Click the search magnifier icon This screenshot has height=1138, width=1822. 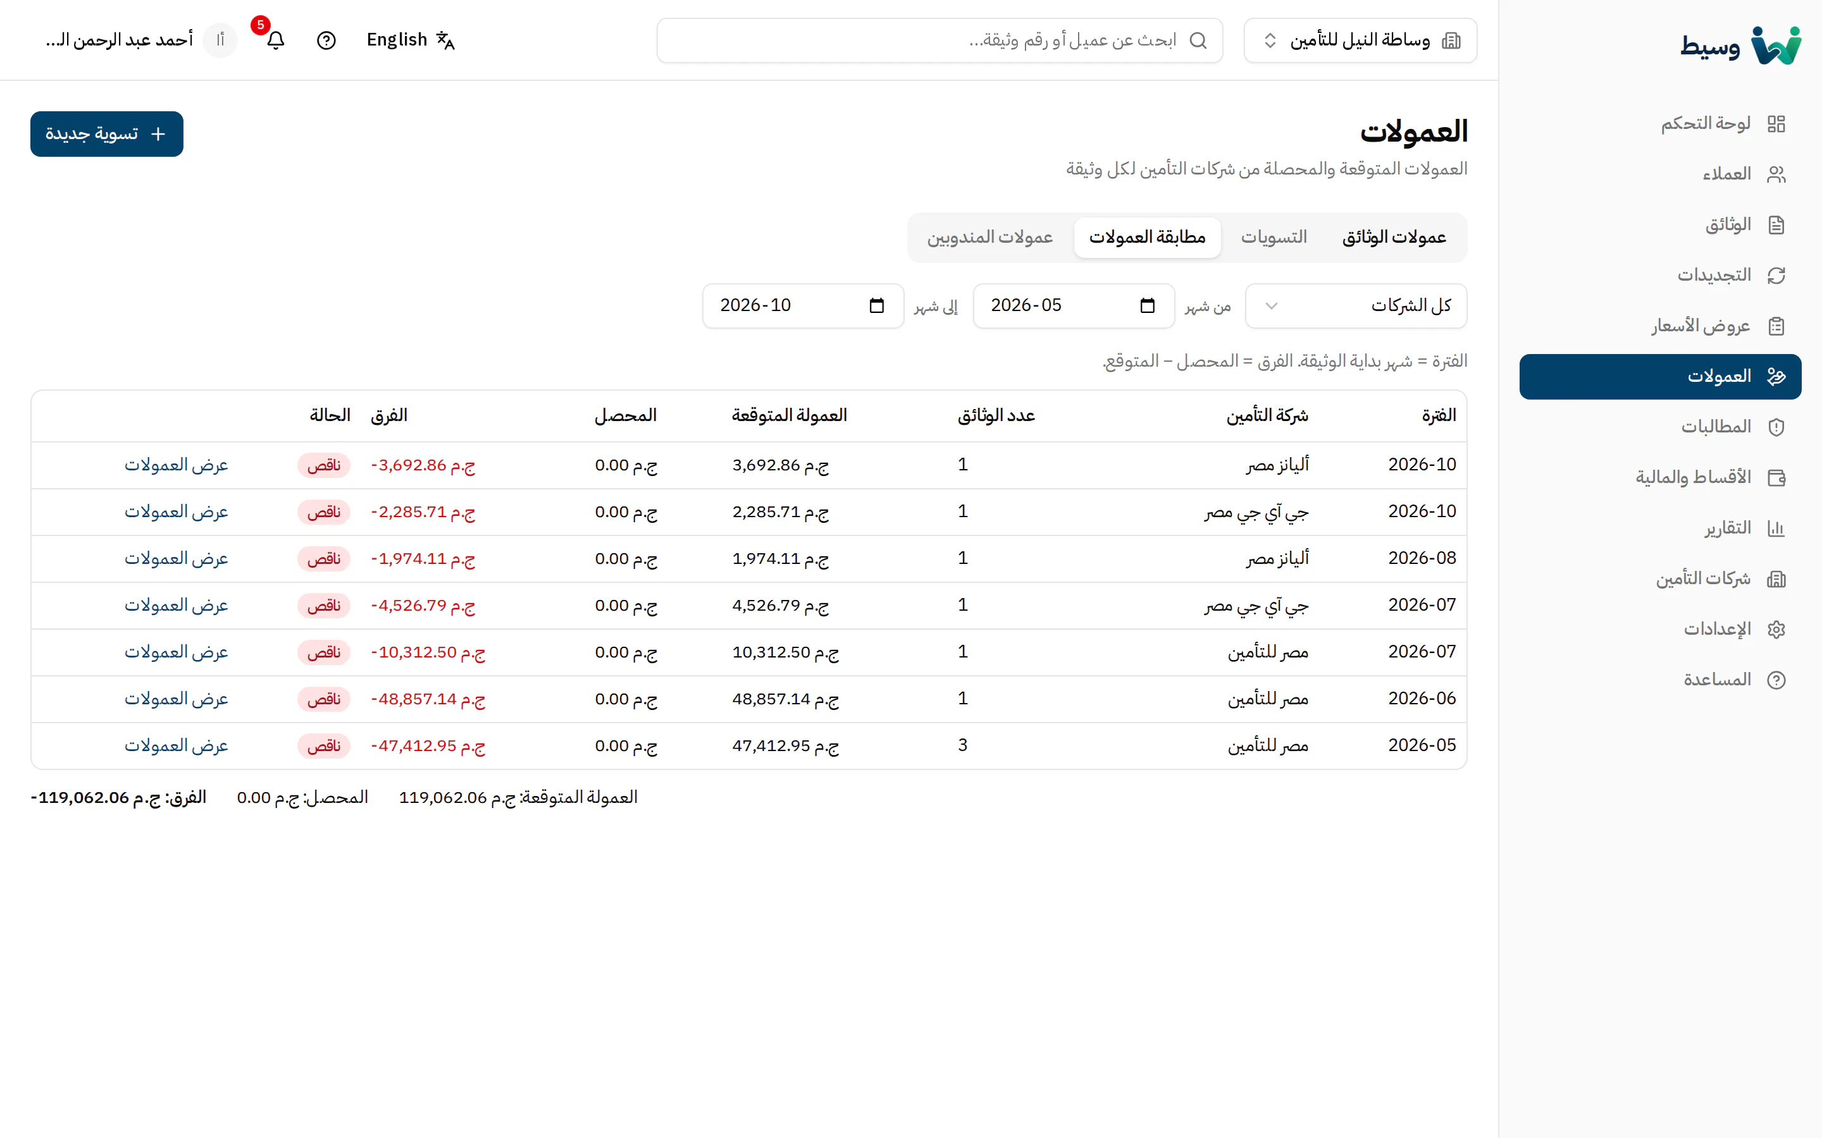(x=1198, y=40)
